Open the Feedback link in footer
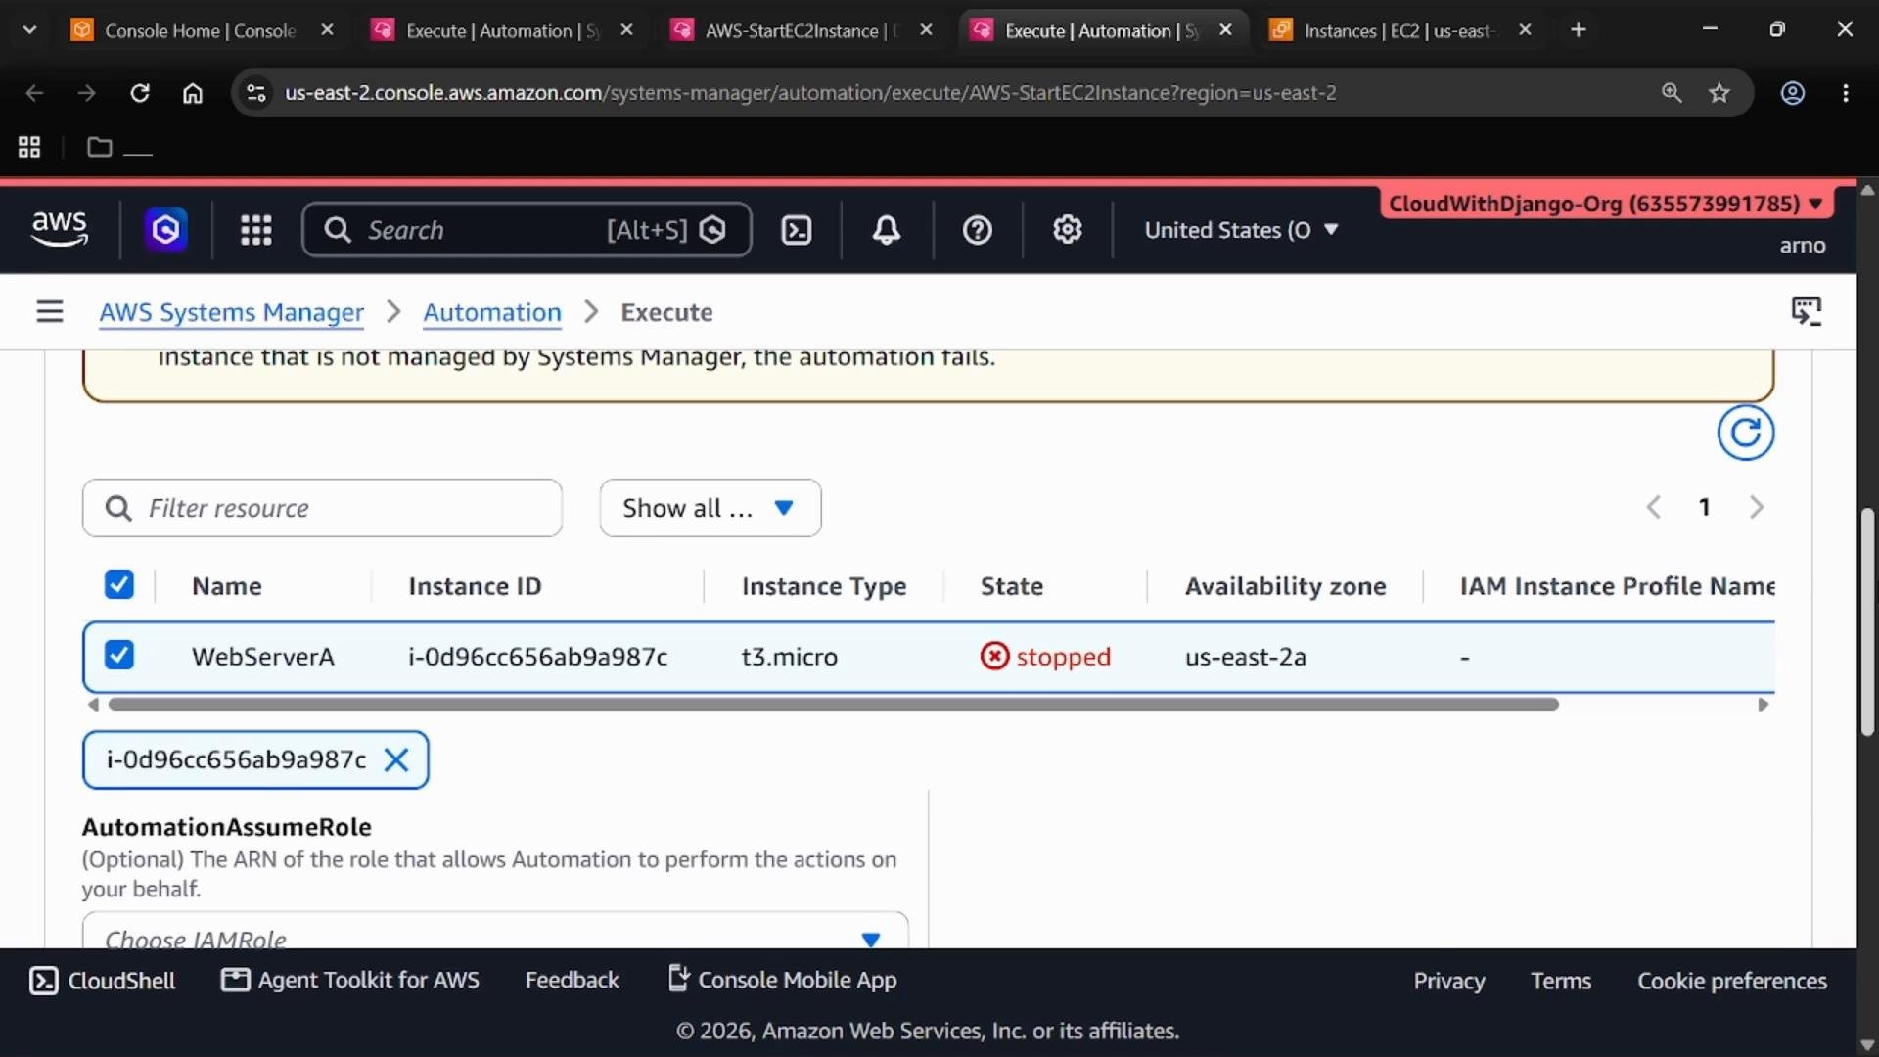 point(573,980)
